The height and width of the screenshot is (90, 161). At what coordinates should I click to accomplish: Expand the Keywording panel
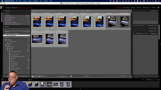coord(157,28)
